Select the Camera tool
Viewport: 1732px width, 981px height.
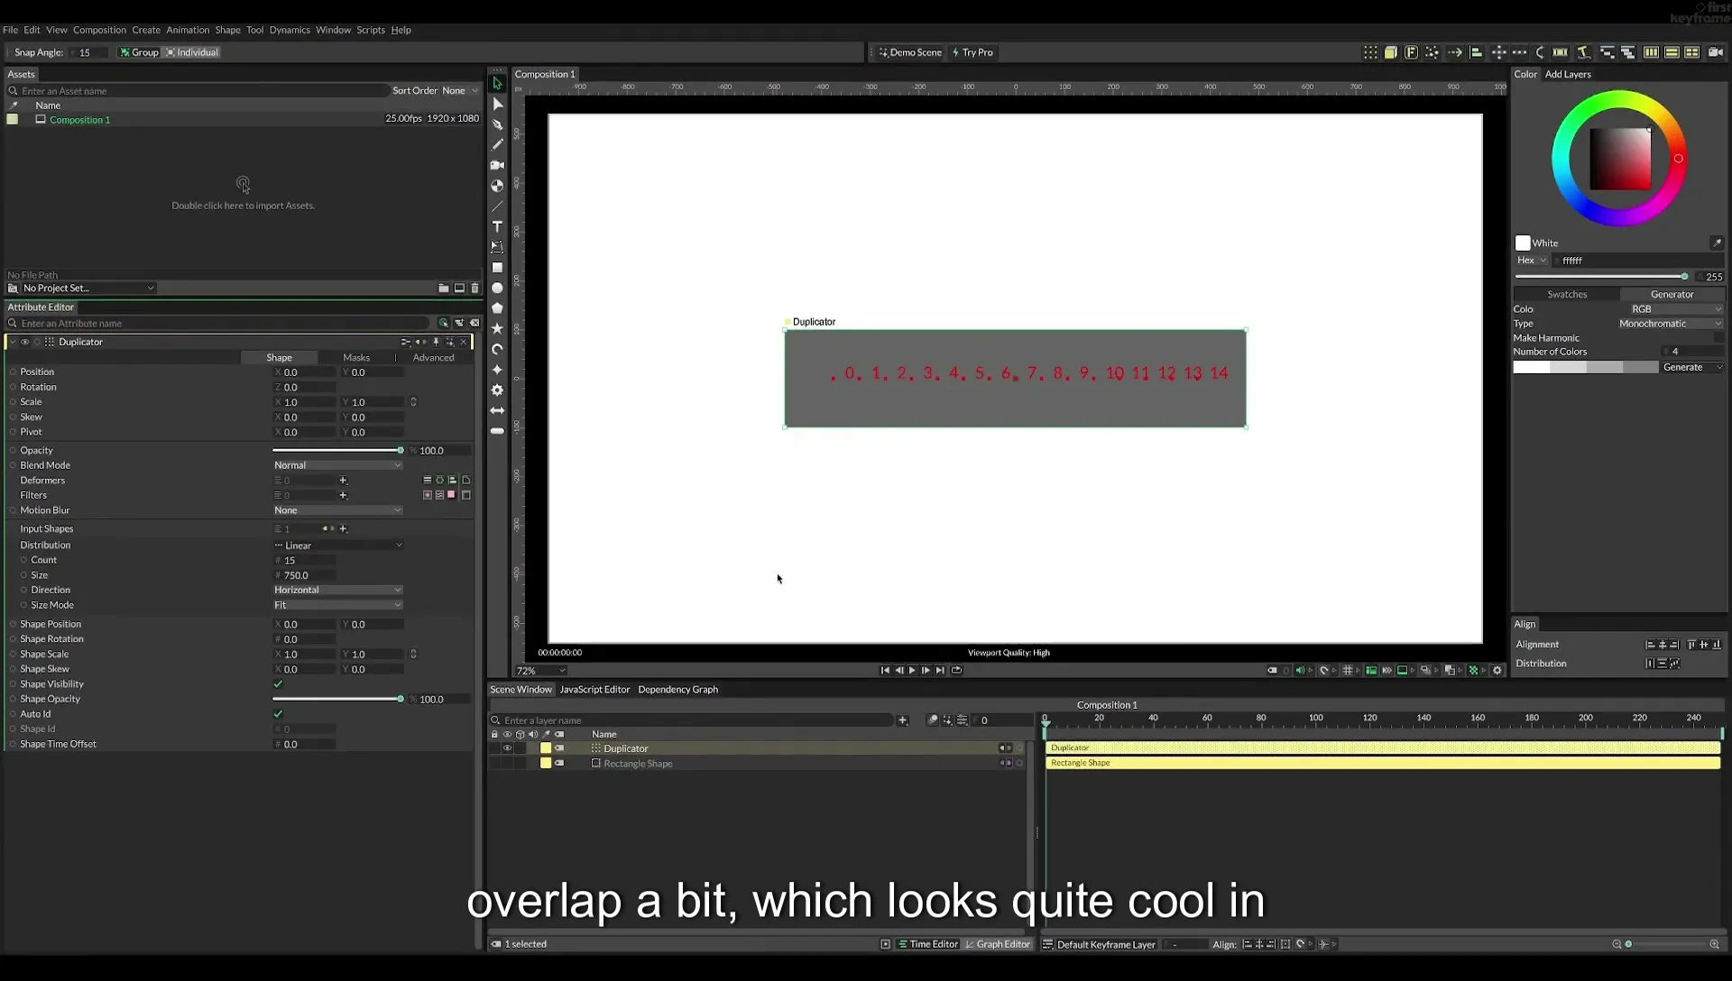497,165
